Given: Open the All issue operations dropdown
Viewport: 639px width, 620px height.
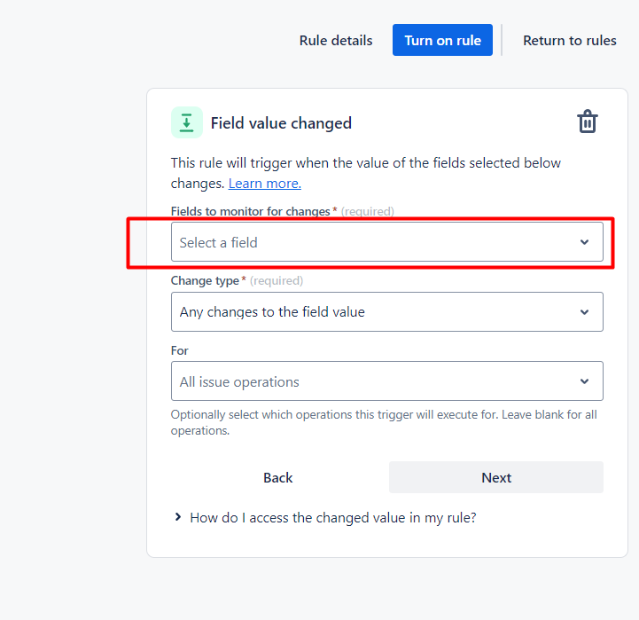Looking at the screenshot, I should [372, 381].
